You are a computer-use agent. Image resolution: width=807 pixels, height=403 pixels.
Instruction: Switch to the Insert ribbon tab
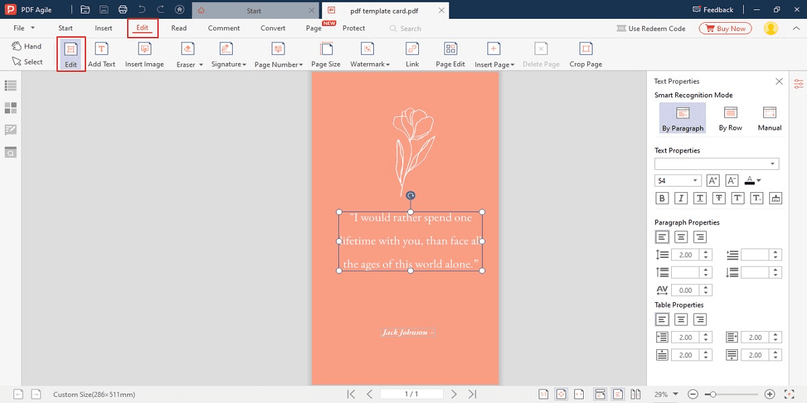[104, 28]
